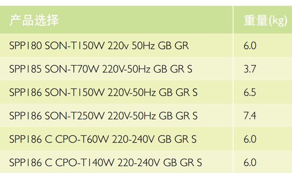Select the SPP186 SON-T150W product name
This screenshot has width=292, height=173.
click(x=103, y=92)
